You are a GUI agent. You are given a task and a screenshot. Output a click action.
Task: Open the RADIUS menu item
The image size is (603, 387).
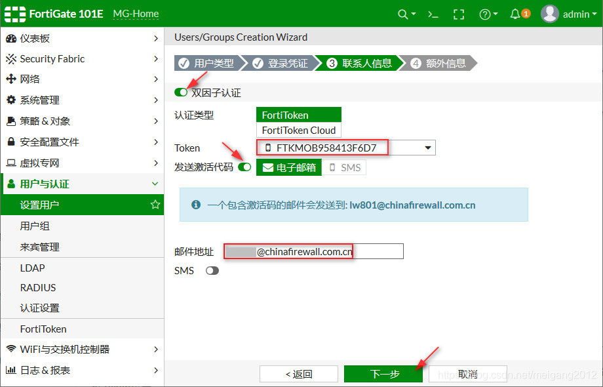(83, 288)
